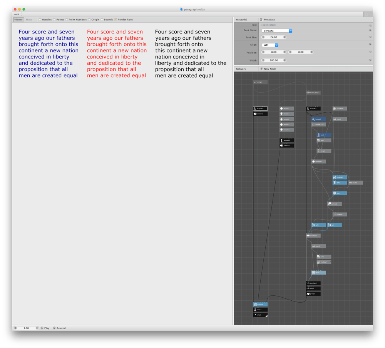
Task: Select the count3 node
Action: pos(319,246)
